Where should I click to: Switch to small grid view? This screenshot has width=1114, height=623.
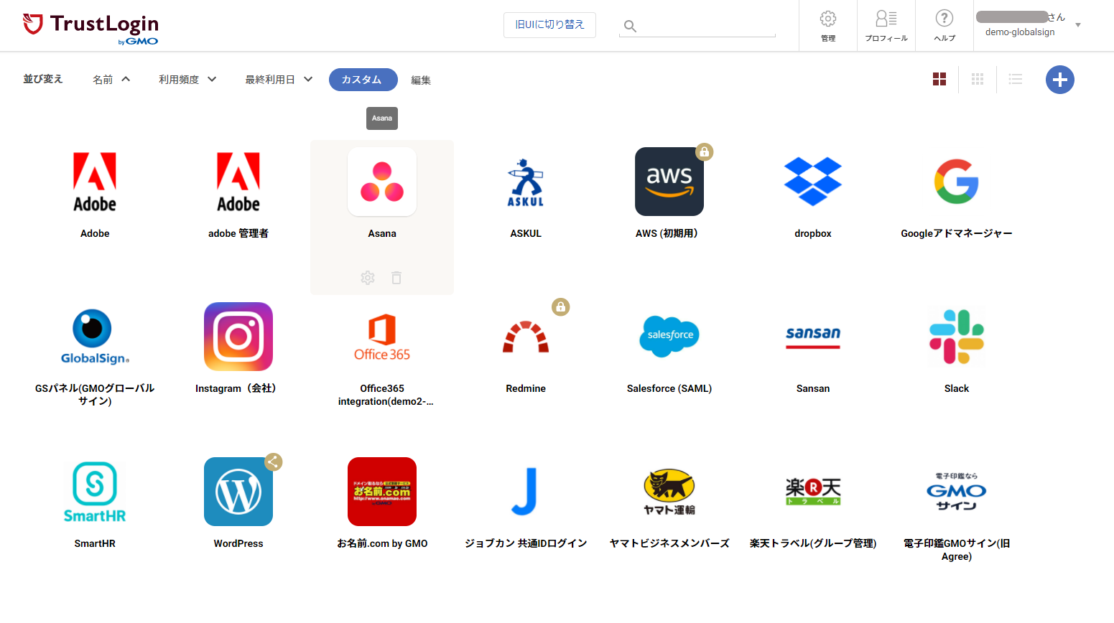pos(978,79)
